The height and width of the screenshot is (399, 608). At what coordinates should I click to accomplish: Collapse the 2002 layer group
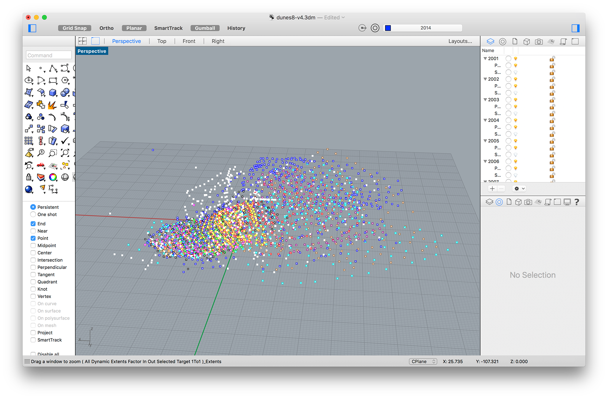click(485, 79)
